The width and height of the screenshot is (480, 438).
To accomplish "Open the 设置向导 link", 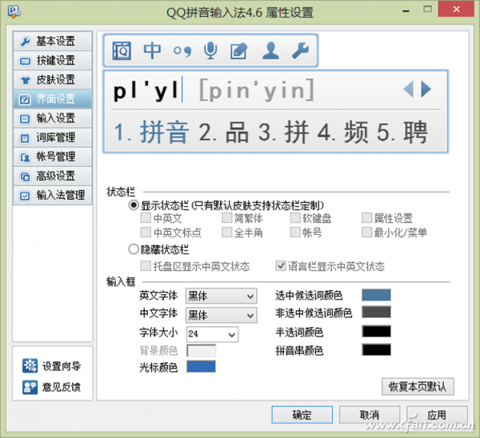I will [x=62, y=366].
